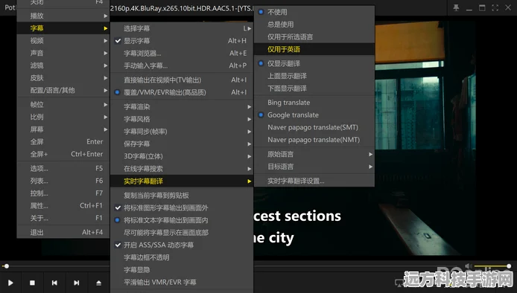Viewport: 517px width, 293px height.
Task: Toggle fullscreen icon in title bar
Action: click(495, 7)
